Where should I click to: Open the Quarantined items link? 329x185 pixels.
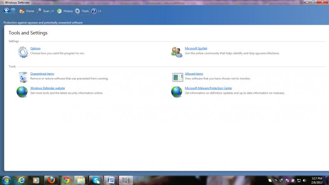[42, 74]
